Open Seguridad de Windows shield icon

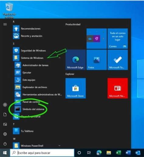[x=16, y=50]
